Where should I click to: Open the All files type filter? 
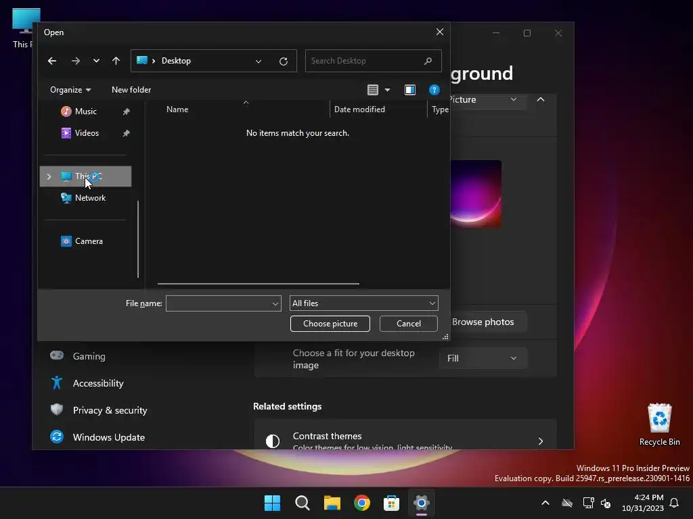(x=363, y=303)
